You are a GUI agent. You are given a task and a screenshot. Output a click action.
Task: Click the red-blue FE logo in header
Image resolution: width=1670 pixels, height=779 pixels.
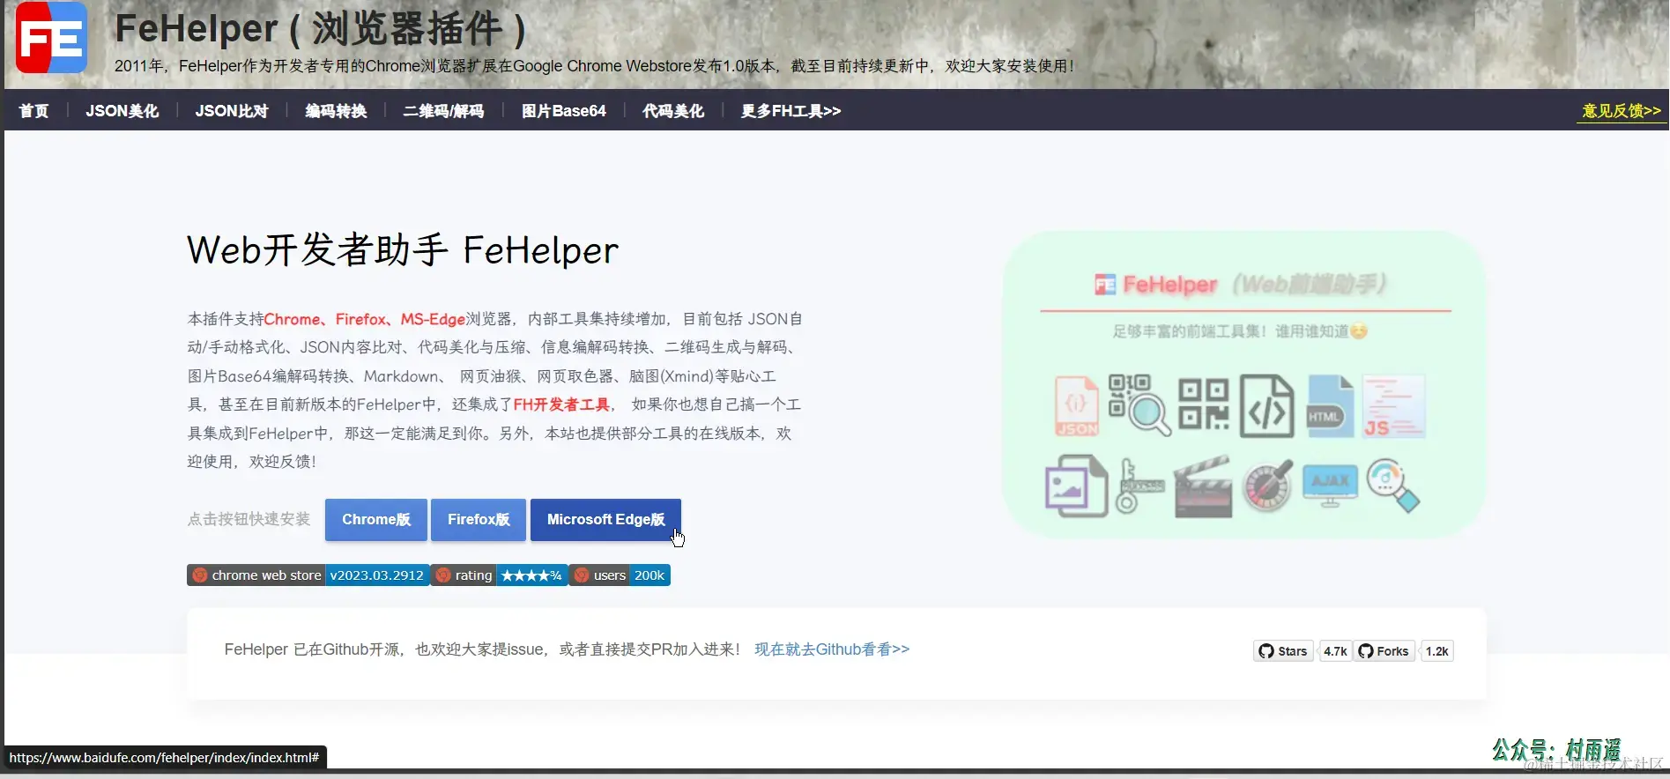pyautogui.click(x=52, y=37)
